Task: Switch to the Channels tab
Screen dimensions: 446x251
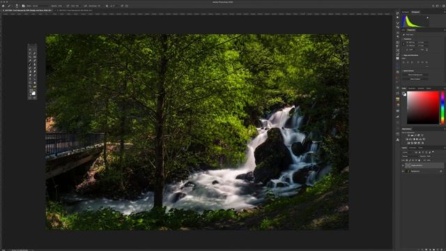Action: click(x=413, y=148)
